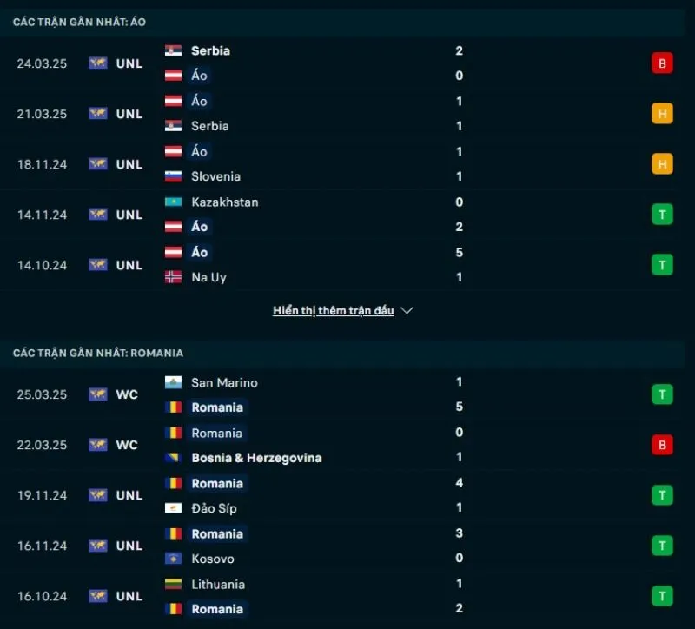Click the green T badge for San Marino match

tap(662, 394)
